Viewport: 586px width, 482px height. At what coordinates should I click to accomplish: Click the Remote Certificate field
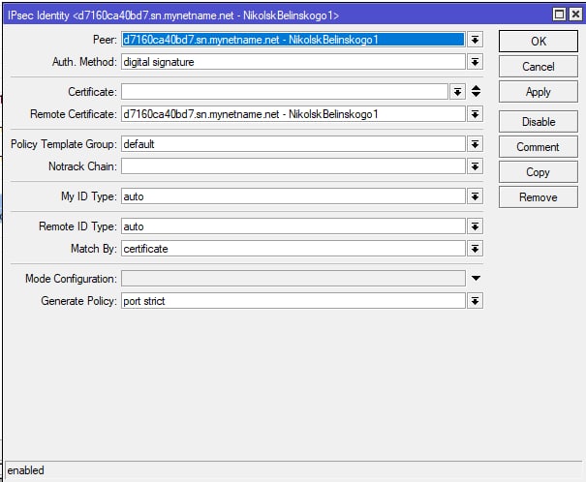click(x=293, y=114)
